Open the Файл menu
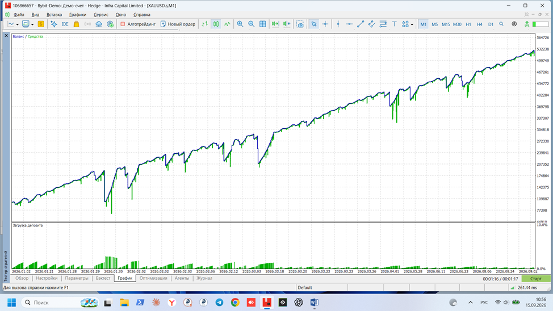Image resolution: width=553 pixels, height=311 pixels. [19, 14]
